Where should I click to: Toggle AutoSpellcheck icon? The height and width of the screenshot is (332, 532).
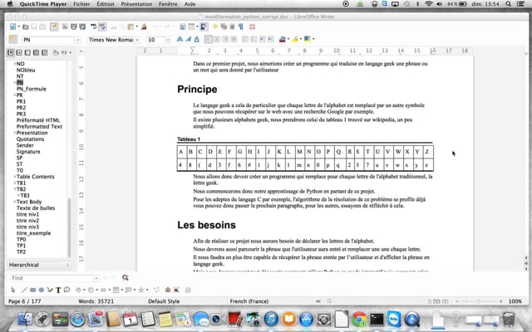(102, 27)
